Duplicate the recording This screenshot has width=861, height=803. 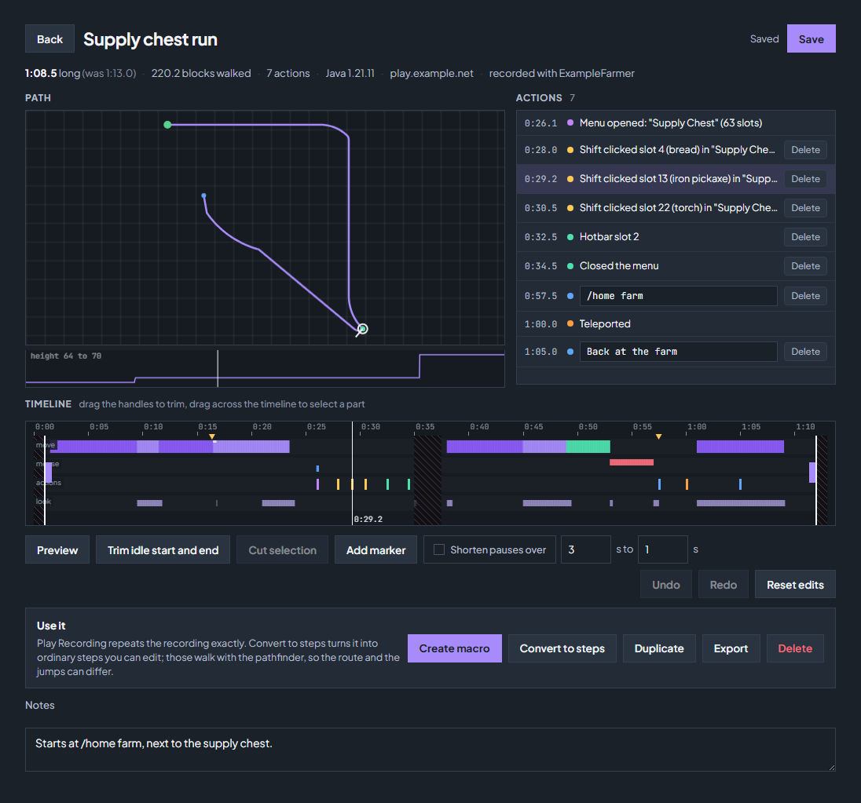point(659,648)
